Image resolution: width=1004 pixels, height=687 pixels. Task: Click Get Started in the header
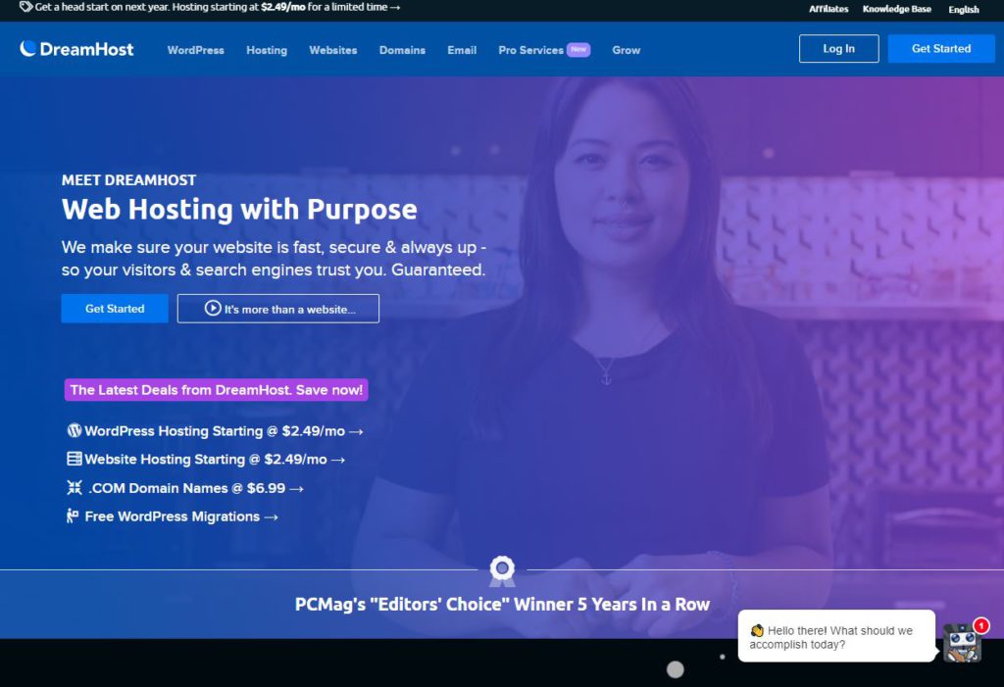(x=941, y=49)
